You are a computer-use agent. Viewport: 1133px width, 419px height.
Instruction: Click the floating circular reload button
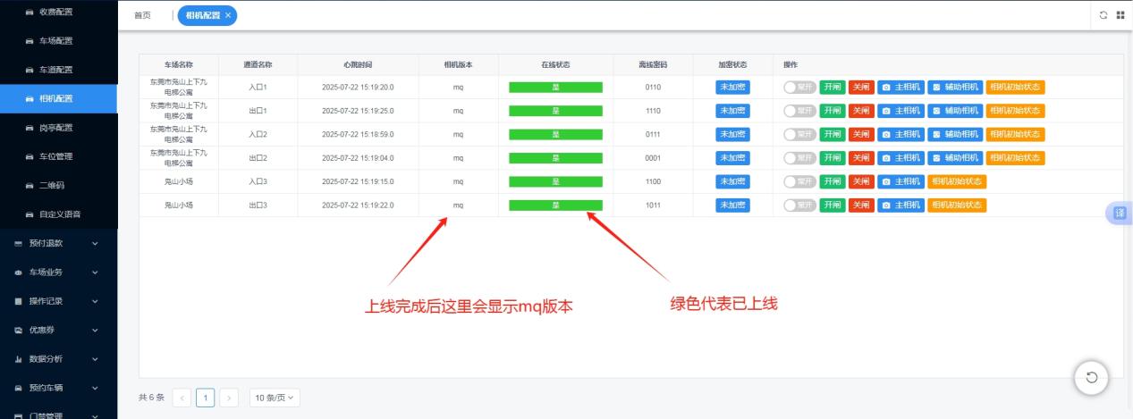pyautogui.click(x=1091, y=377)
